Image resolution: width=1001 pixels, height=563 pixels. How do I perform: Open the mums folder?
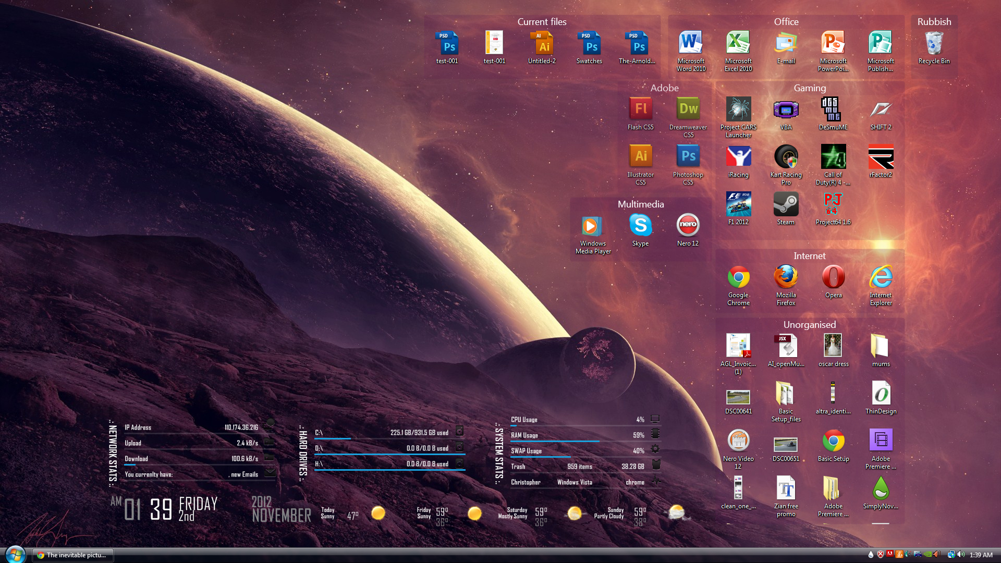pos(881,346)
